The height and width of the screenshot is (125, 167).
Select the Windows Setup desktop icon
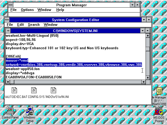(30, 111)
